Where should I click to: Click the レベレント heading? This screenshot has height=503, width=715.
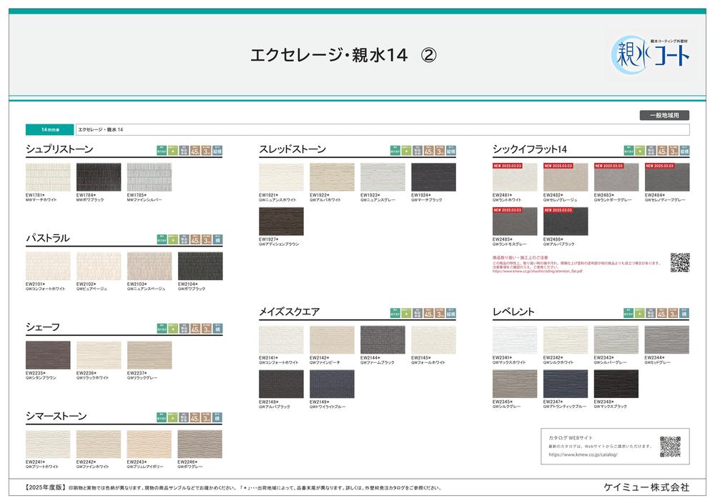[513, 312]
